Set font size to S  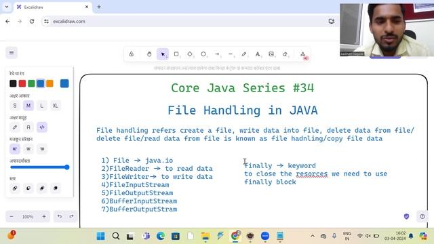[15, 106]
